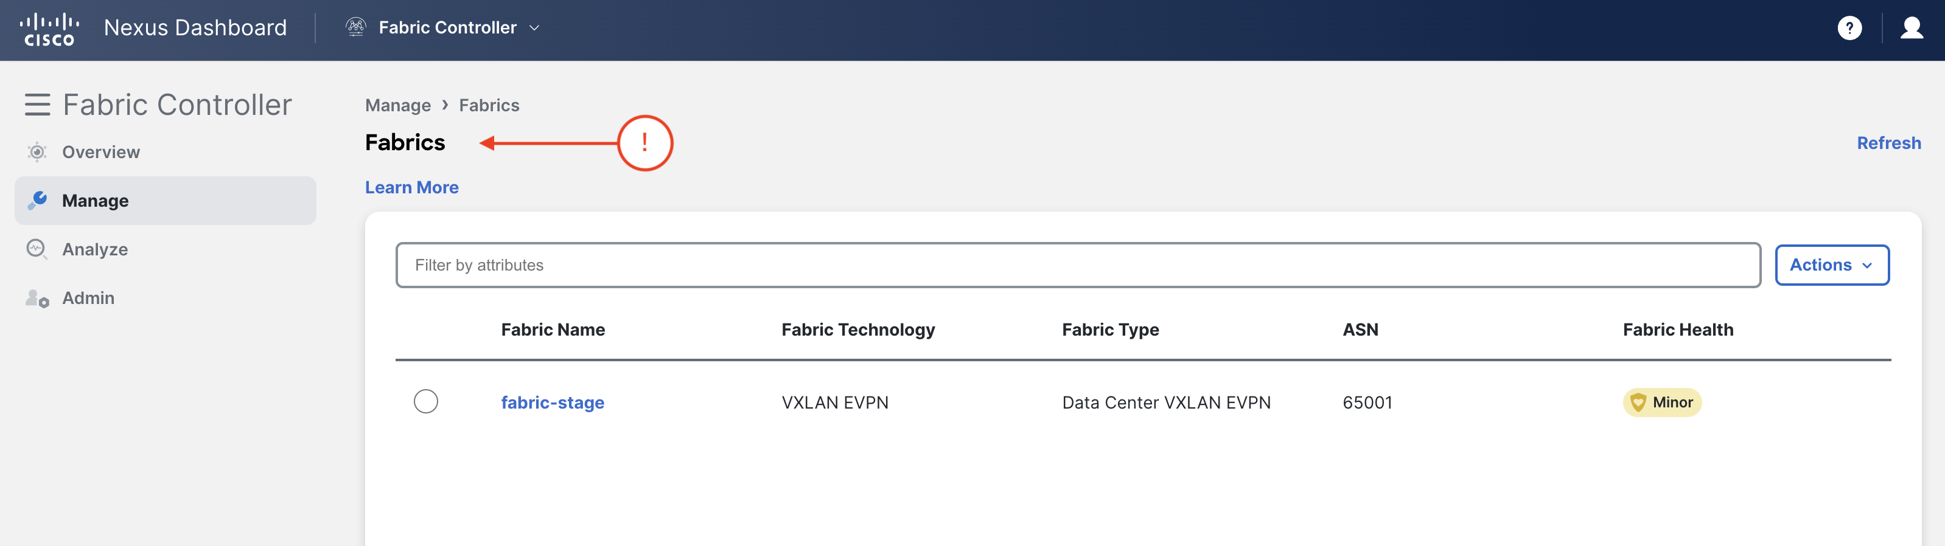Open the help question mark icon

click(1849, 28)
